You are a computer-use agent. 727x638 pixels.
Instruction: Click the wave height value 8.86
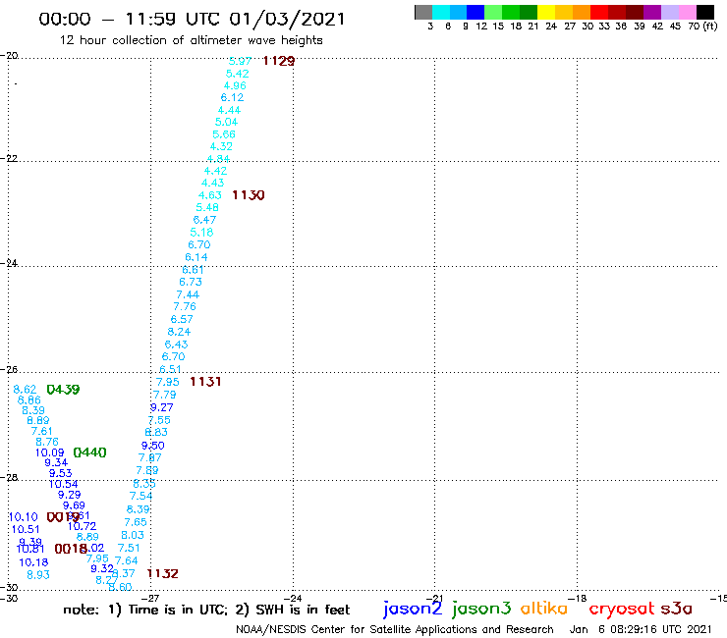pos(29,399)
